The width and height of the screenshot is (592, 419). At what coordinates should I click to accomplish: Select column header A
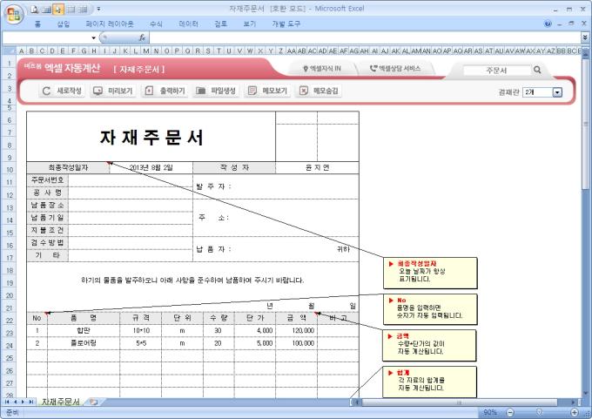[21, 51]
